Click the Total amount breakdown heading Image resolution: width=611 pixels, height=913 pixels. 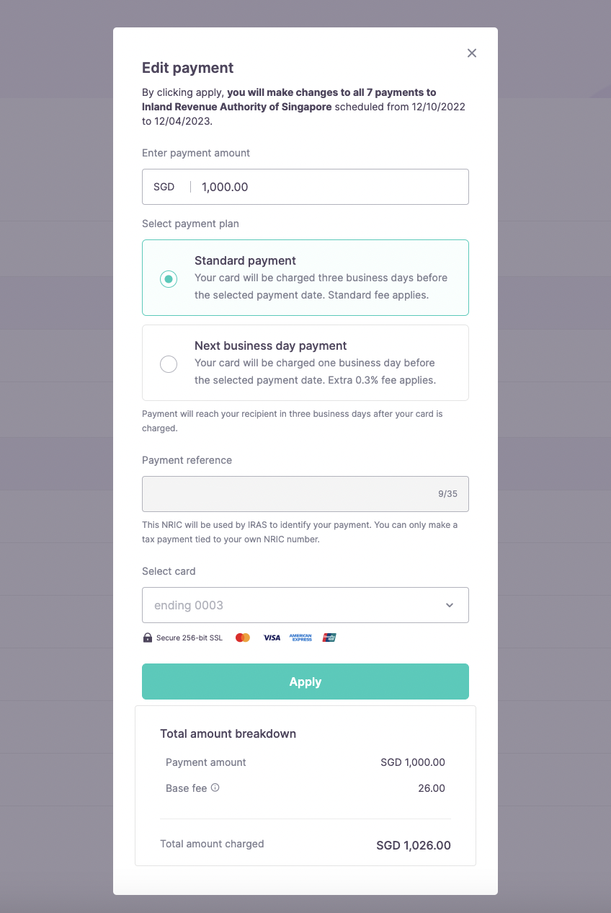click(x=228, y=733)
